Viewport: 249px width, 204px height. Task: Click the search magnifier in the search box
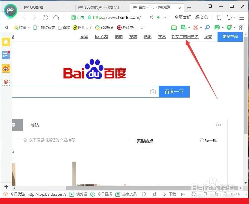[x=206, y=17]
